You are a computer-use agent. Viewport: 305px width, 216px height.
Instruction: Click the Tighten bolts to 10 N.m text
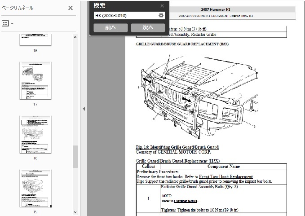click(200, 210)
